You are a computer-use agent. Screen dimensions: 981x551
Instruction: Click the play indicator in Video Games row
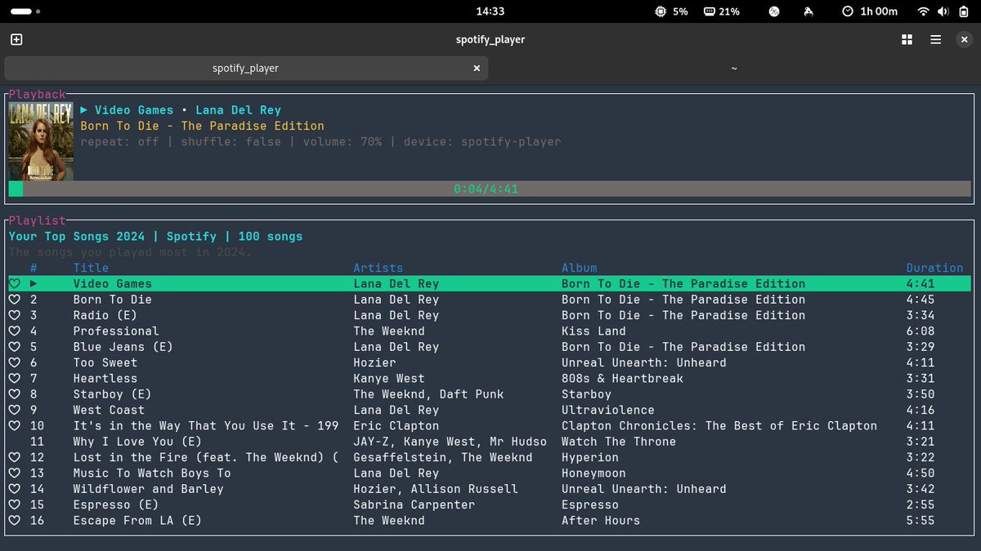pos(34,284)
